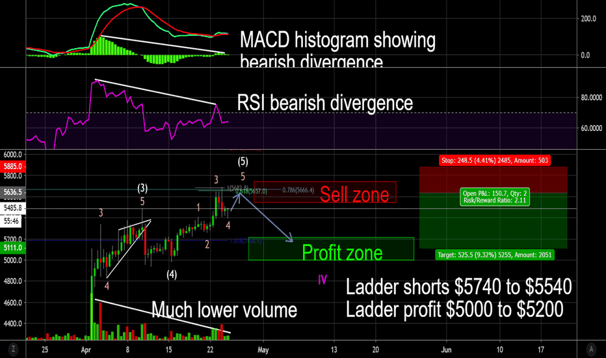The width and height of the screenshot is (606, 358).
Task: Click the 5485.8 current price label
Action: [13, 208]
